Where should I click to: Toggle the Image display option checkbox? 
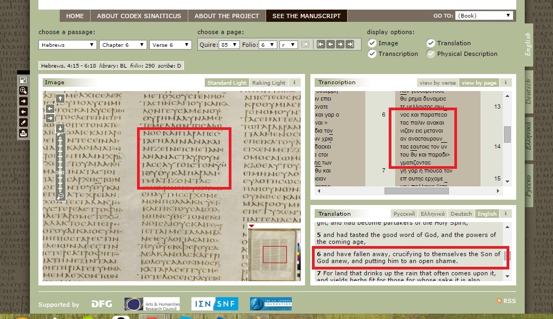point(372,43)
